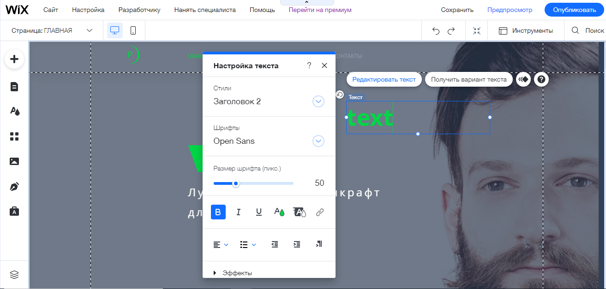Expand the Стили dropdown arrow
Viewport: 606px width, 289px height.
pos(318,101)
